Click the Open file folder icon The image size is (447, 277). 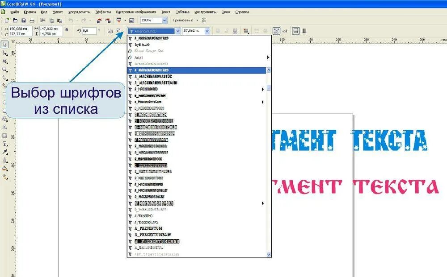point(15,20)
